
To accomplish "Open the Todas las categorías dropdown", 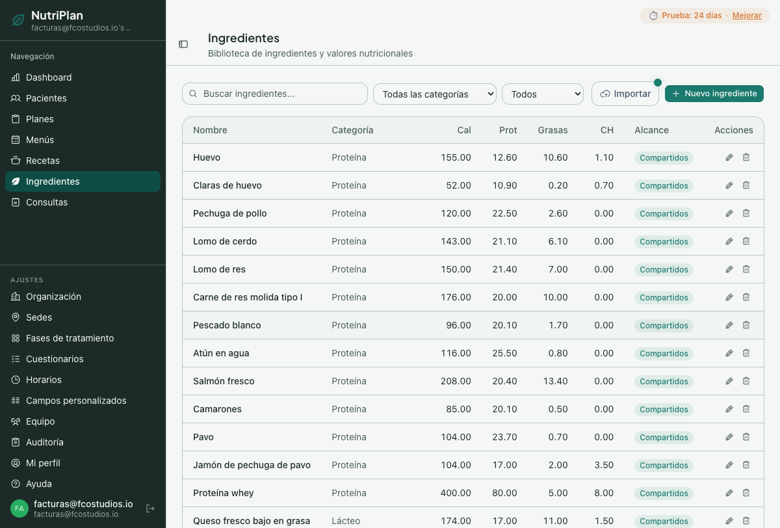I will 434,94.
